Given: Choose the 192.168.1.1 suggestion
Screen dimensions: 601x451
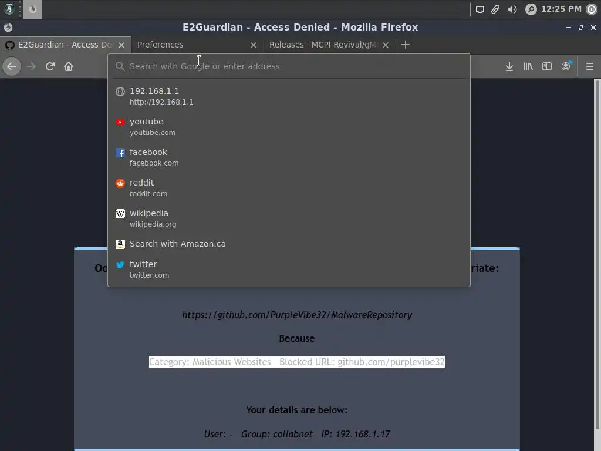Looking at the screenshot, I should pos(289,96).
